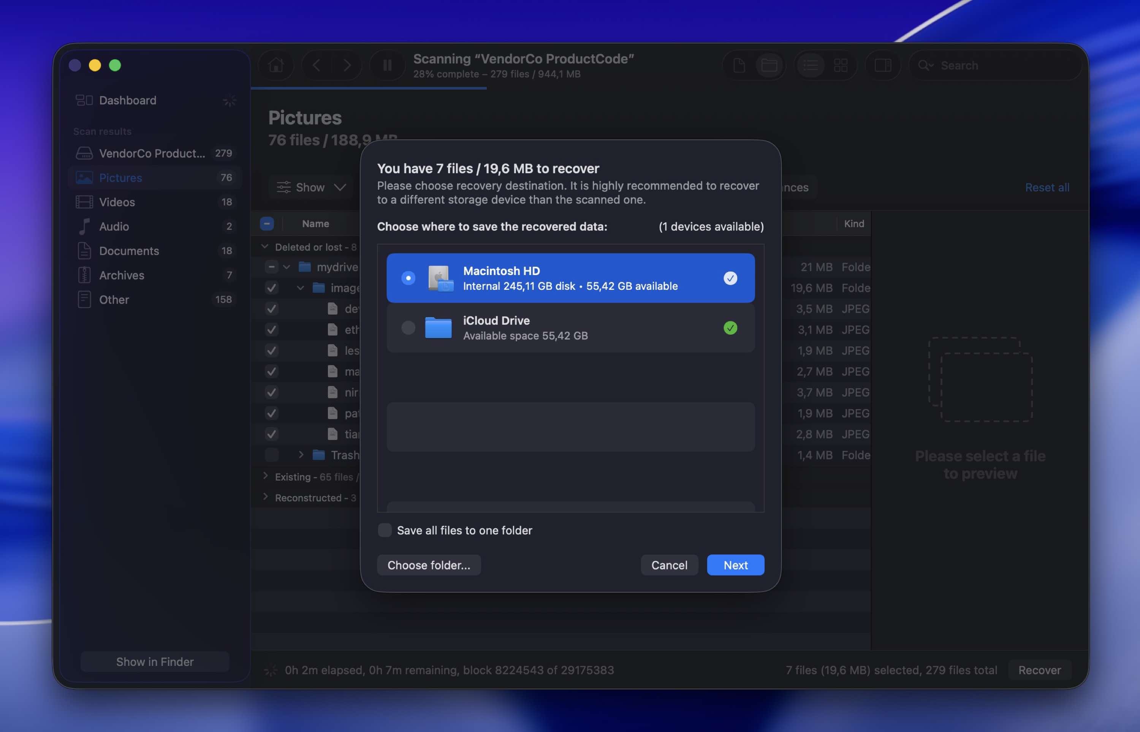Switch to the folder view icon
Image resolution: width=1140 pixels, height=732 pixels.
769,65
